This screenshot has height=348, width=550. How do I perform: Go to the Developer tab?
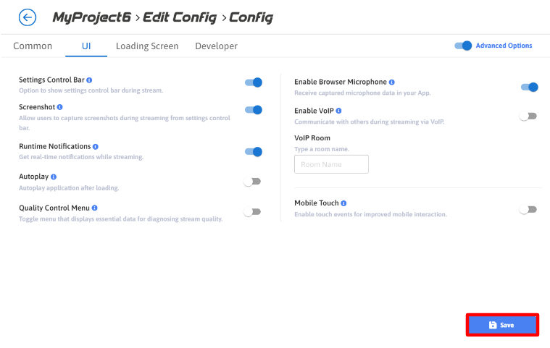[216, 46]
